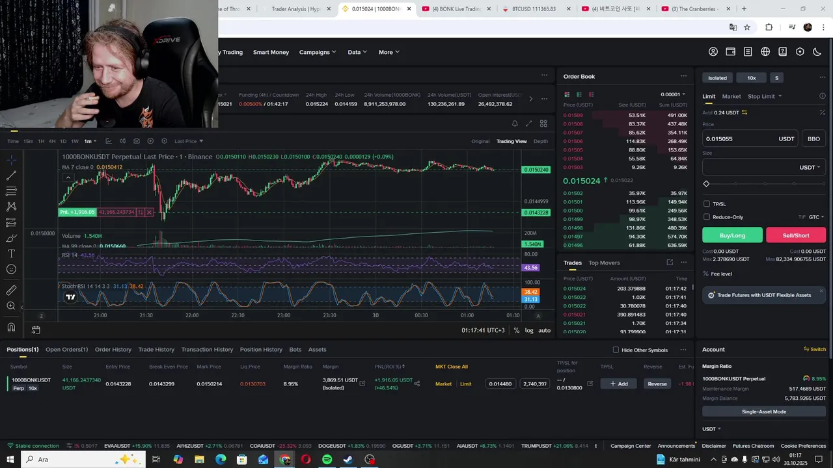Toggle the magnet mode tool

point(11,327)
